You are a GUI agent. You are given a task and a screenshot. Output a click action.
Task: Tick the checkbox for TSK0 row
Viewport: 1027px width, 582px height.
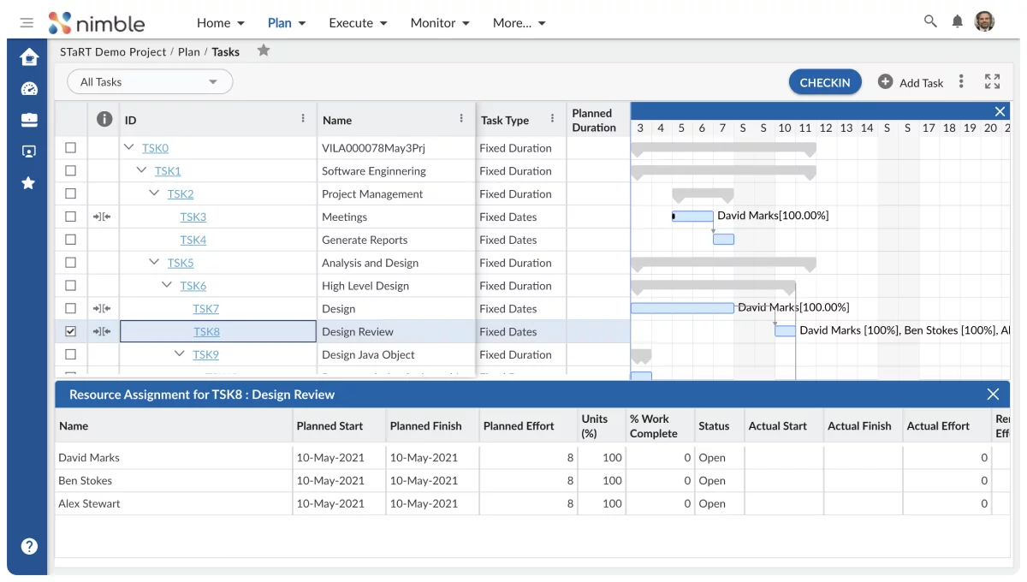click(x=71, y=148)
